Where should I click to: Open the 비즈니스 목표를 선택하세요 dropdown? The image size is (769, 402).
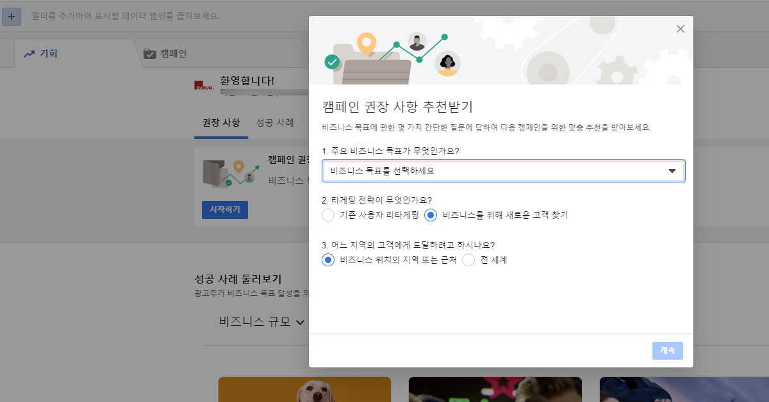click(x=502, y=170)
